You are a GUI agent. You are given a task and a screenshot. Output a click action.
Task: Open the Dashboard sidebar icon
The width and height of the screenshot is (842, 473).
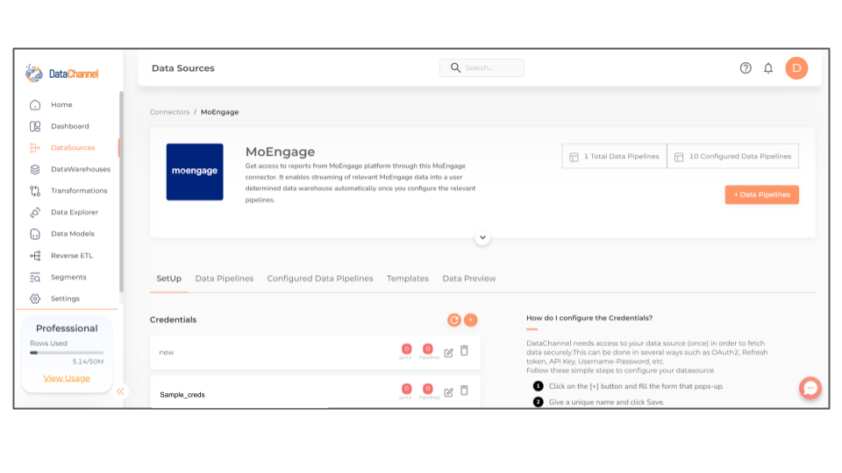pyautogui.click(x=35, y=126)
